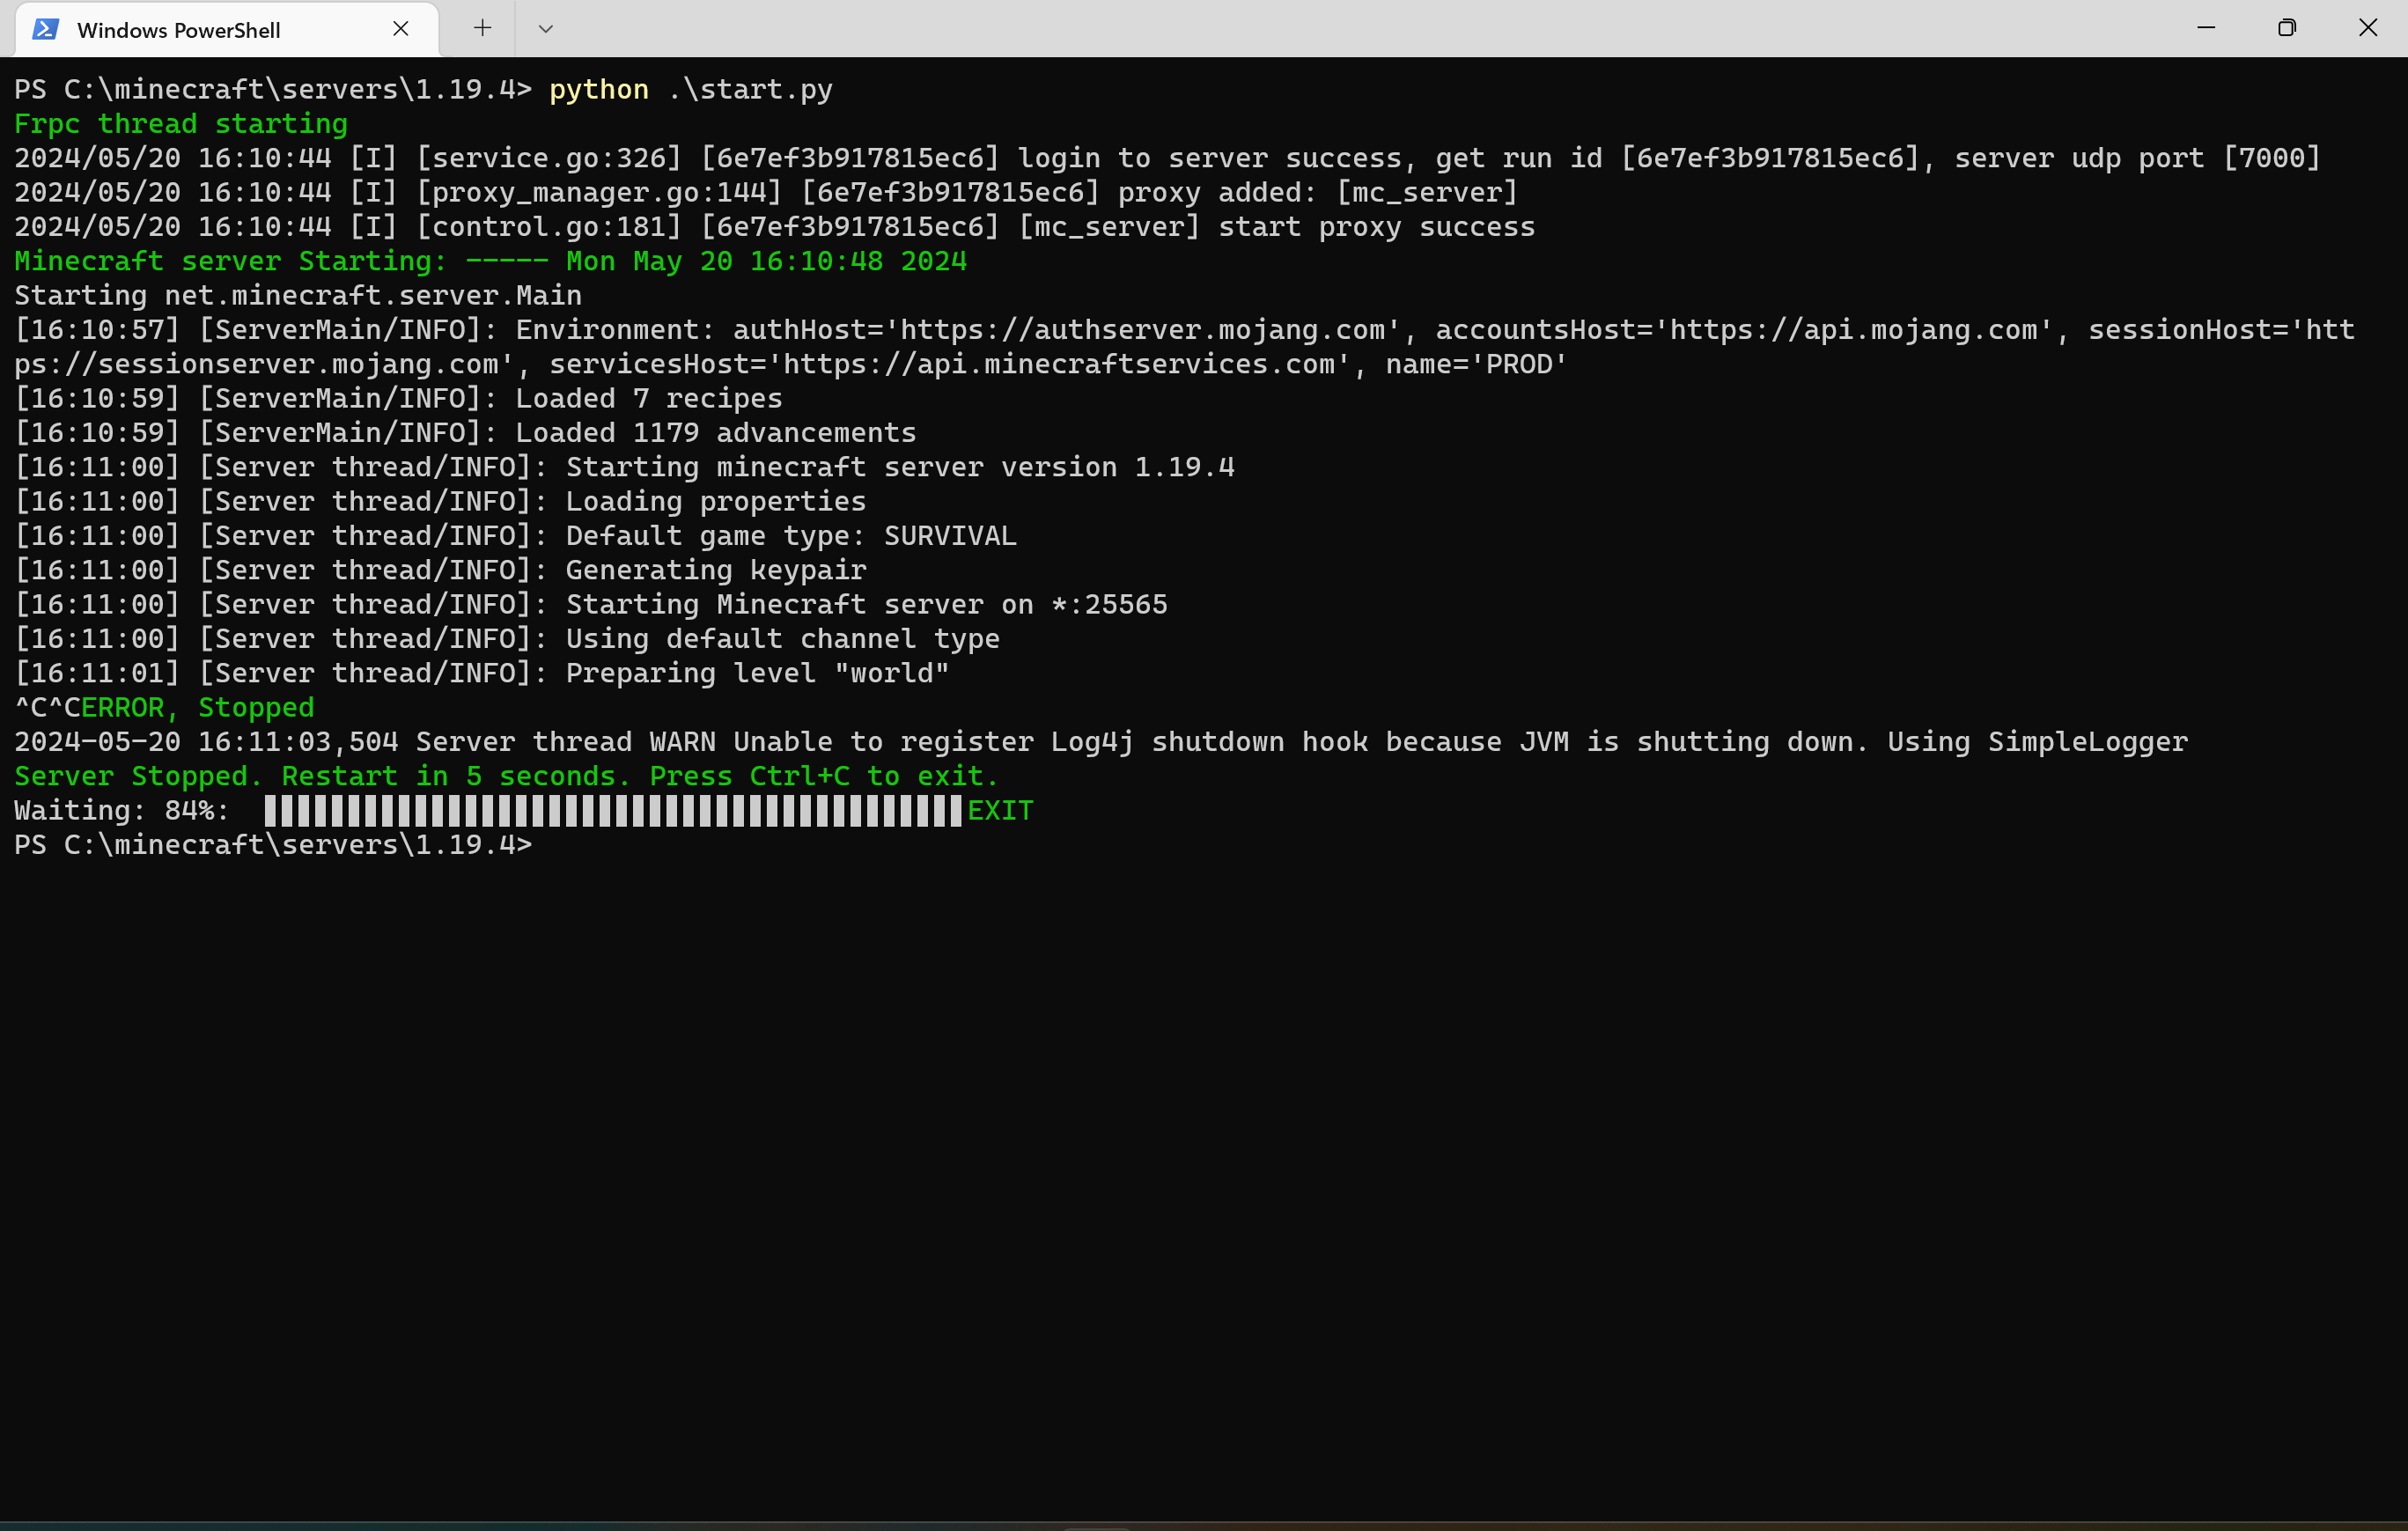Expand the new tab profile dropdown
Image resolution: width=2408 pixels, height=1531 pixels.
(x=545, y=29)
